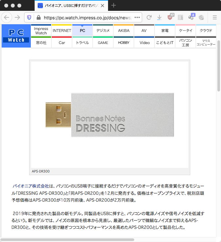Viewport: 221px width, 242px height.
Task: Click the APS-DR300 product image
Action: tap(110, 115)
